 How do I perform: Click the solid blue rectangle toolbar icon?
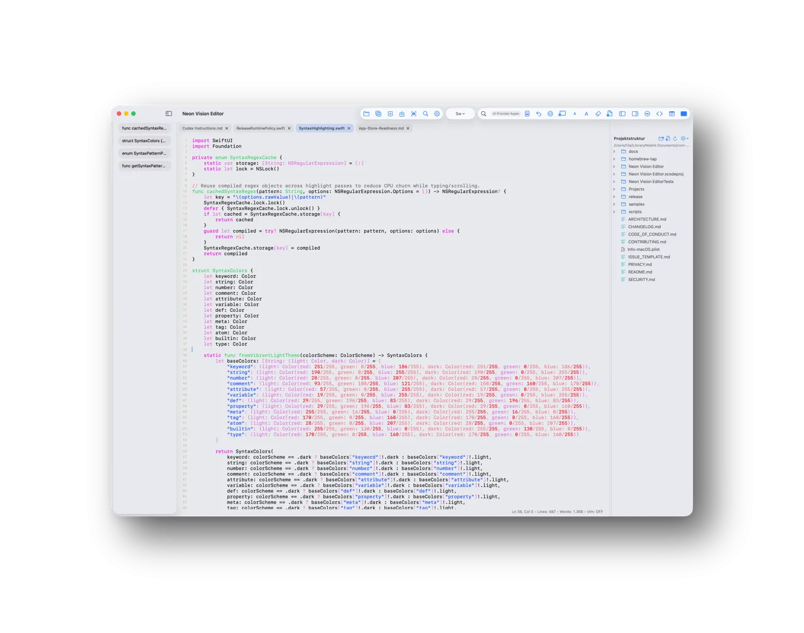click(683, 114)
